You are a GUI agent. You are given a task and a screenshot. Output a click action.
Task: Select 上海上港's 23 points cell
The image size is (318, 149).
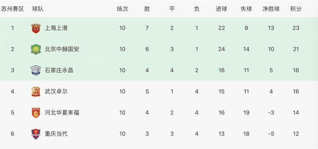[296, 28]
